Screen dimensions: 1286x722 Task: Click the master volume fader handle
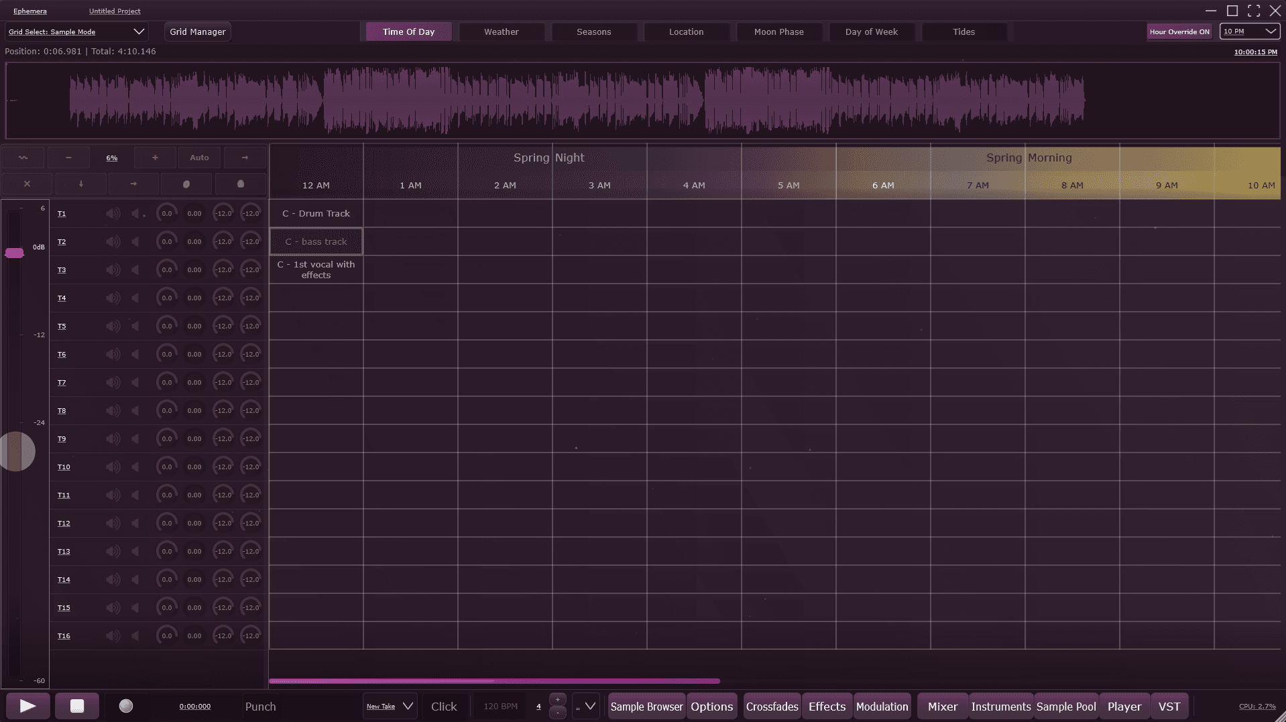click(14, 253)
